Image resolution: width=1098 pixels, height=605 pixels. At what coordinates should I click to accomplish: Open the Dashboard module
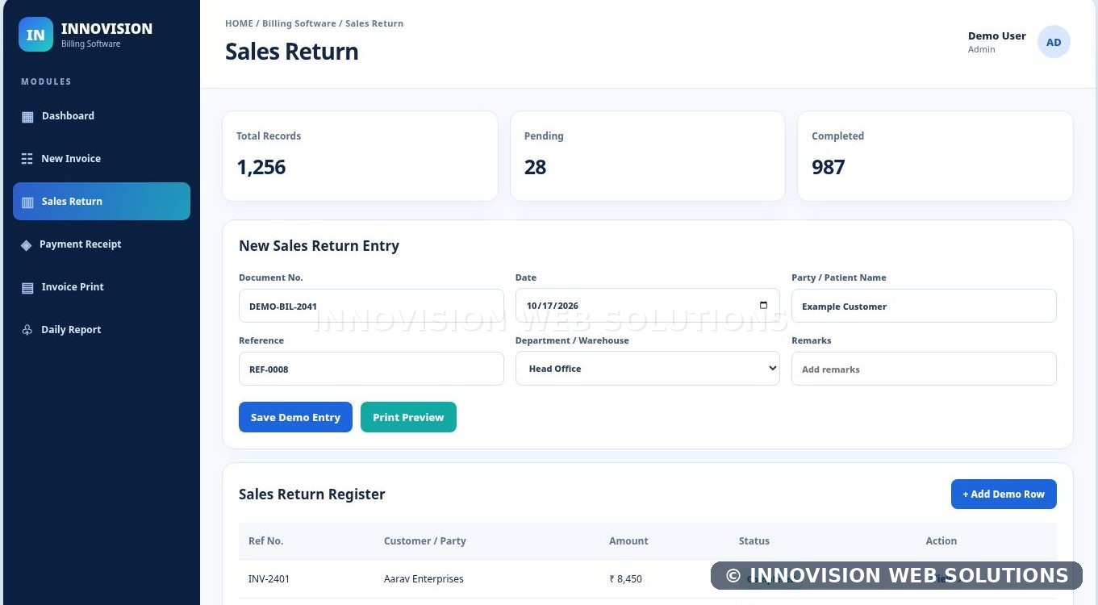click(102, 116)
